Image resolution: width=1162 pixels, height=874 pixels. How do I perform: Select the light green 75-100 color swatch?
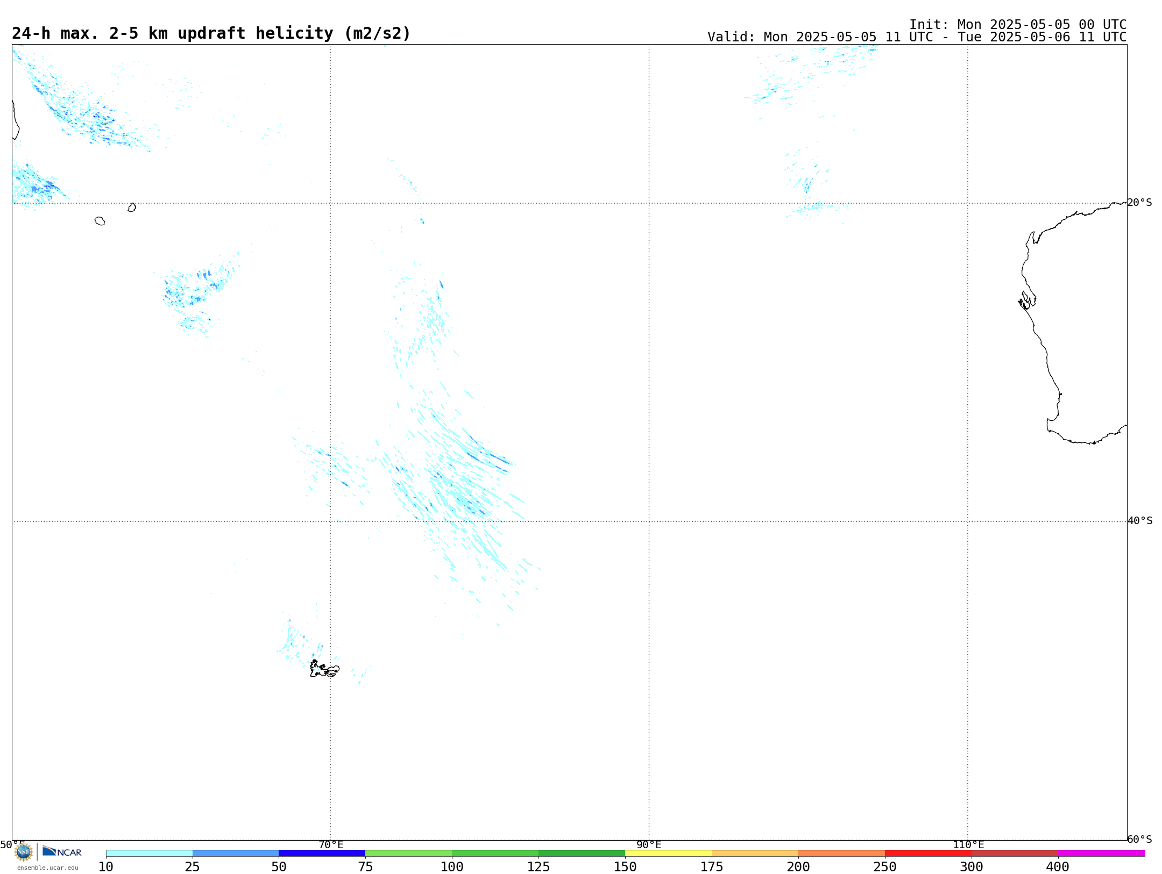pos(409,853)
